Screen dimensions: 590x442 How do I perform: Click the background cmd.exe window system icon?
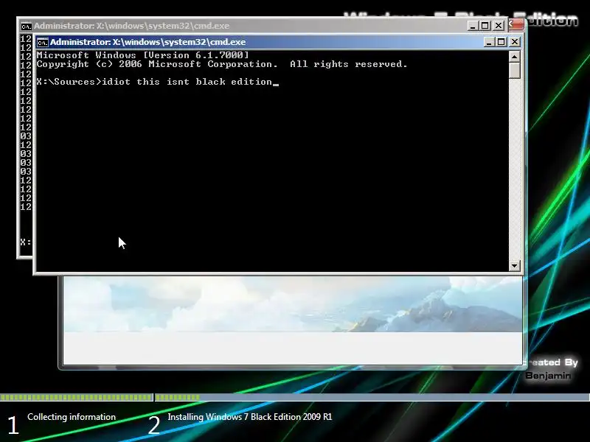pyautogui.click(x=26, y=27)
